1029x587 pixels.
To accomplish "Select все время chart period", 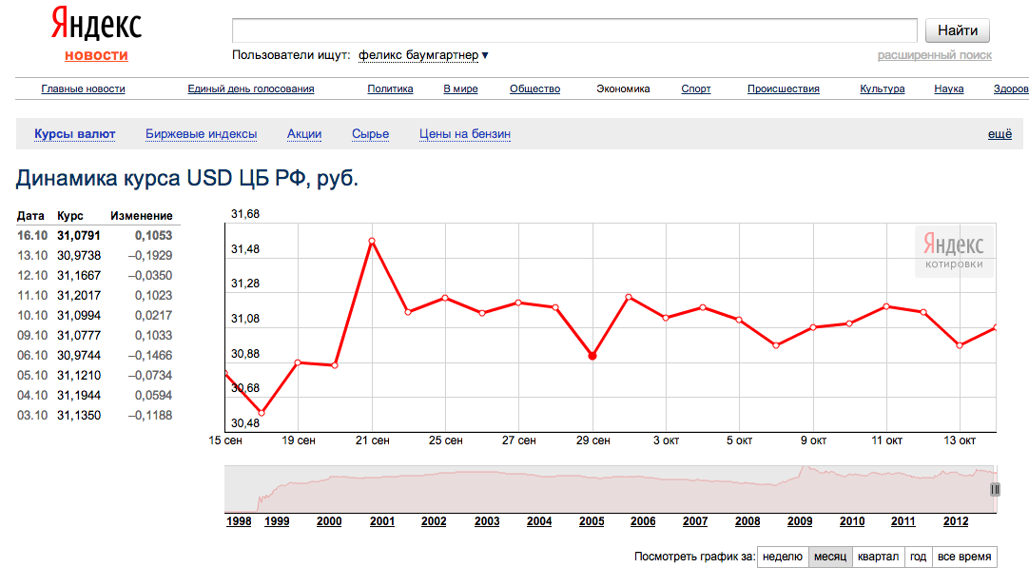I will [x=964, y=557].
